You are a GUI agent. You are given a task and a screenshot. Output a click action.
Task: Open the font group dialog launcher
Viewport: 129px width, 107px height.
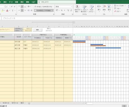(16, 14)
